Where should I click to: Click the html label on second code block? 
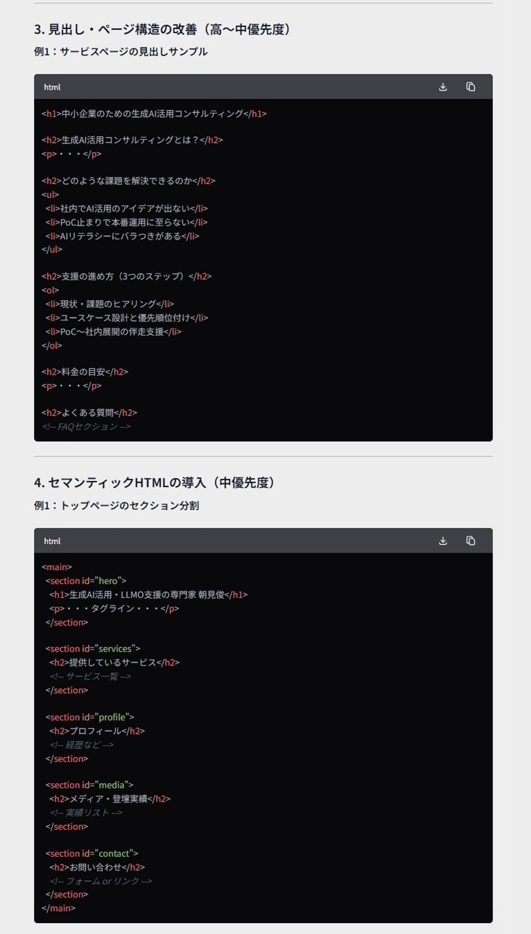[52, 540]
